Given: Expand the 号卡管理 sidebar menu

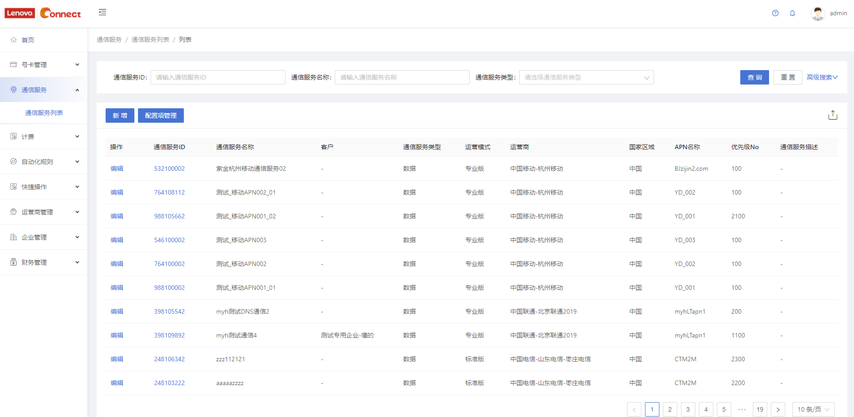Looking at the screenshot, I should [x=44, y=65].
